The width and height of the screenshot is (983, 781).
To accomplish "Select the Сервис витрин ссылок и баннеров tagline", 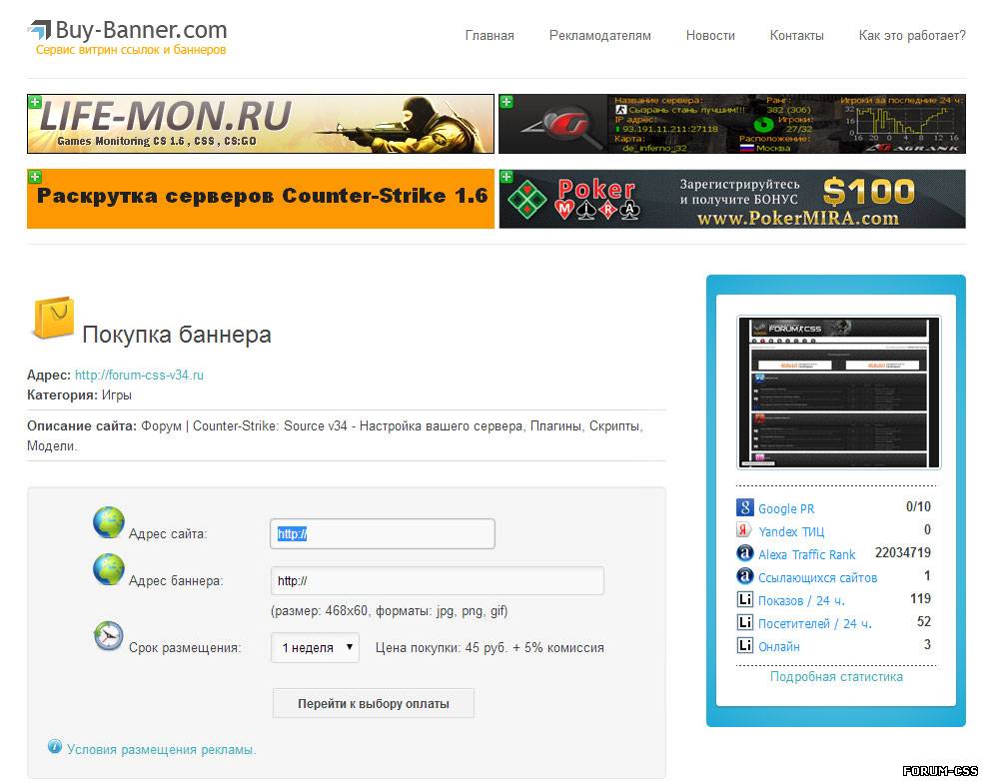I will click(x=131, y=50).
